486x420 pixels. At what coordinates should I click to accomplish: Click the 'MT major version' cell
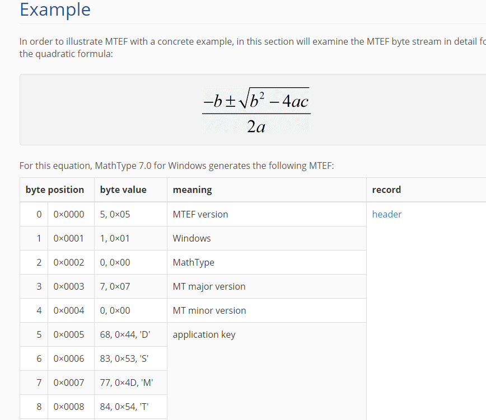tap(267, 286)
